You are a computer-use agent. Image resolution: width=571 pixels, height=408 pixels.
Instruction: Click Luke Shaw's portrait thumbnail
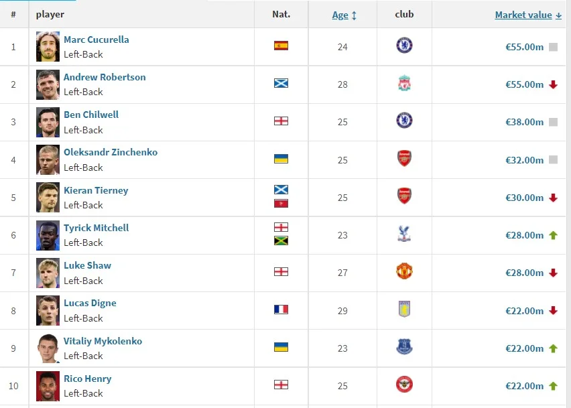coord(48,273)
